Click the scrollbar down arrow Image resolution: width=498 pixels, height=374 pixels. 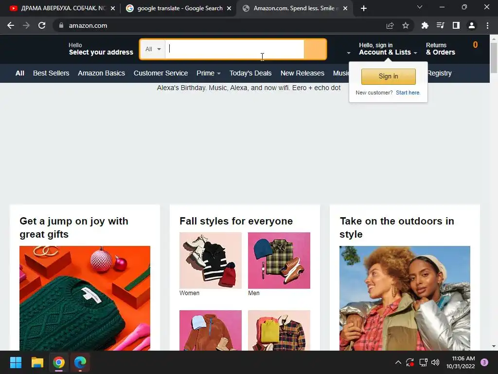tap(494, 346)
